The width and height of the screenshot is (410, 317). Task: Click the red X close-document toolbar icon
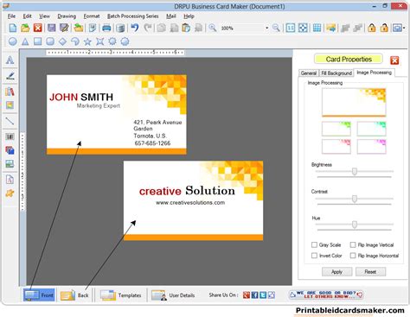[38, 28]
